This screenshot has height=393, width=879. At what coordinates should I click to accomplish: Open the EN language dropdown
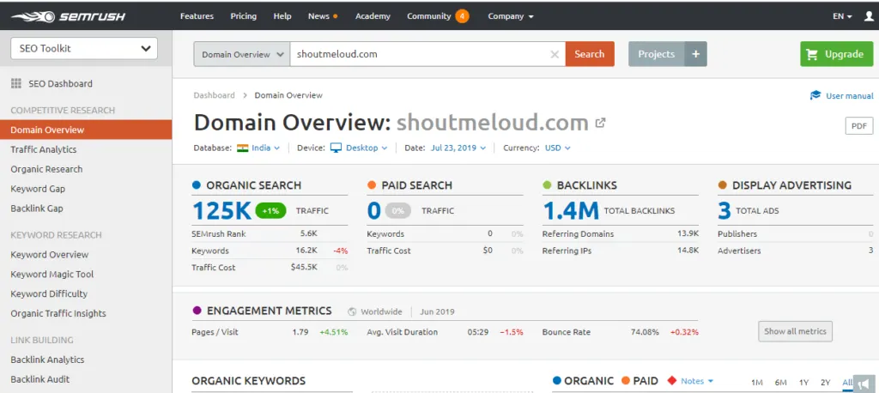pos(843,16)
